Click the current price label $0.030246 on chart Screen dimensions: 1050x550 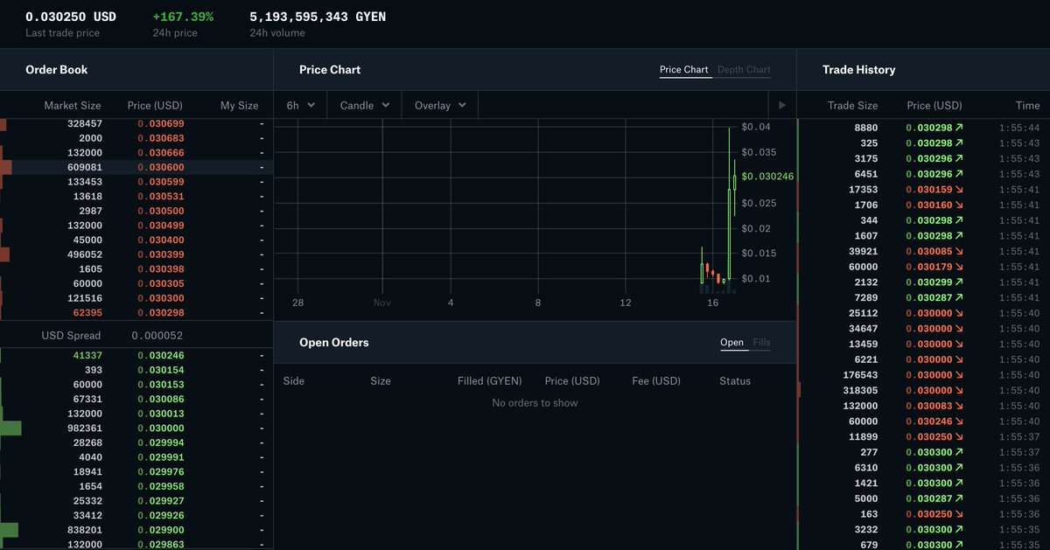point(767,177)
